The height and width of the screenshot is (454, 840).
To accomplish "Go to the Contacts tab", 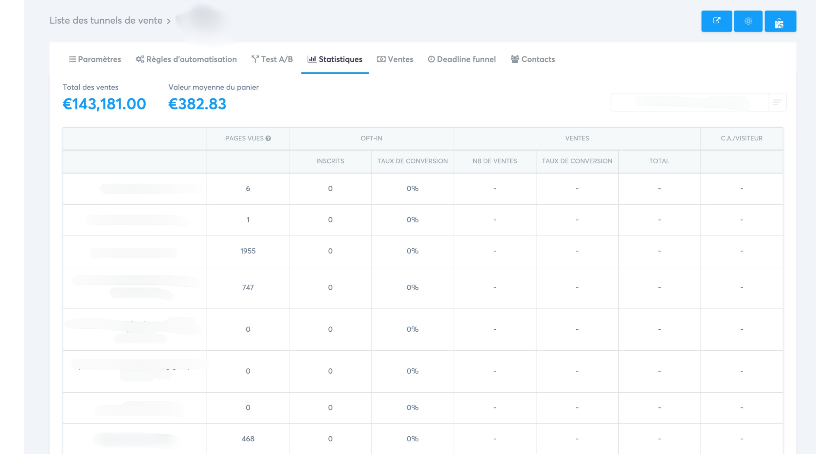I will click(x=538, y=59).
